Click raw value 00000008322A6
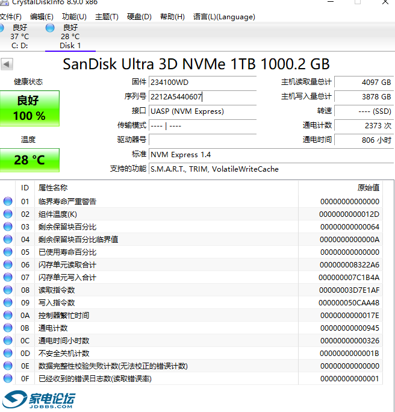Screen dimensions: 395x412 (x=349, y=265)
